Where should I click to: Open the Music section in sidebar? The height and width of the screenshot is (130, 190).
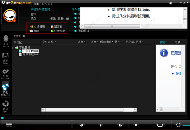tap(6, 41)
